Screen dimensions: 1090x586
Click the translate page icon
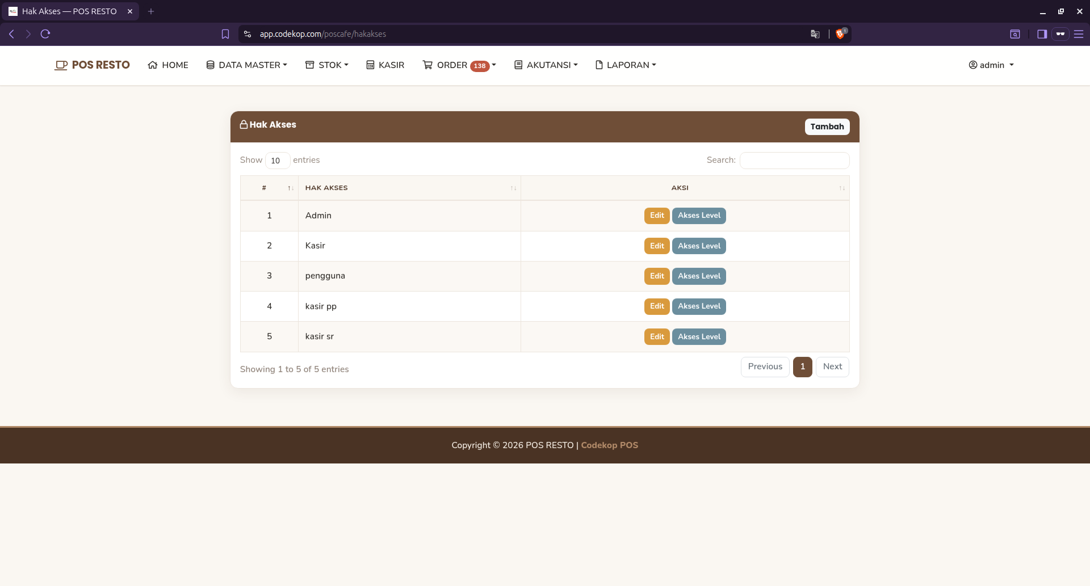(x=815, y=34)
